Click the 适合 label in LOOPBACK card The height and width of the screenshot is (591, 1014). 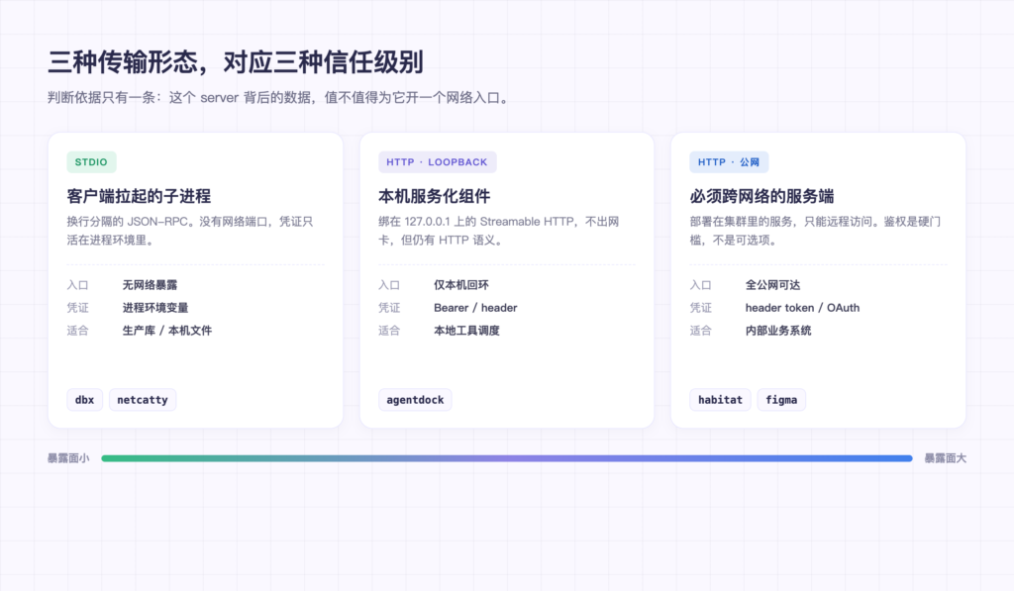coord(389,331)
